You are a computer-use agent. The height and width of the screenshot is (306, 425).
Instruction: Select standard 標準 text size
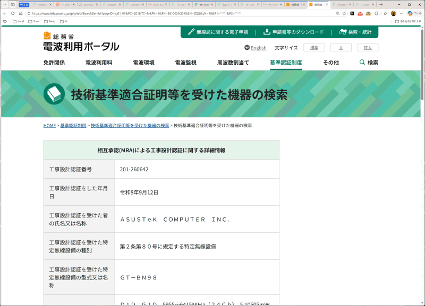coord(314,48)
